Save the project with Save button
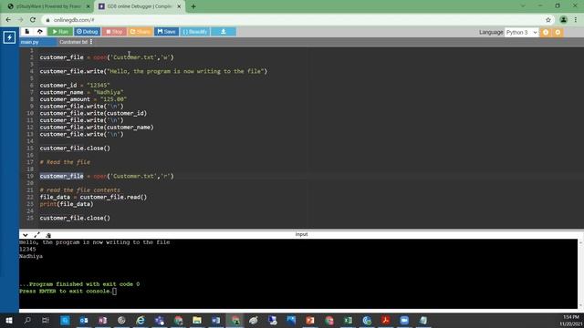Screen dimensions: 584x328 tap(166, 32)
